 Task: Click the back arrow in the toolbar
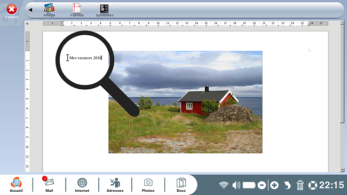click(x=30, y=10)
